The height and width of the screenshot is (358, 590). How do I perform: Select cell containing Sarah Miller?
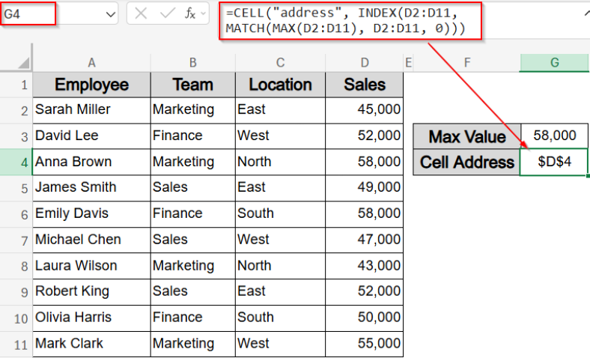(x=91, y=109)
